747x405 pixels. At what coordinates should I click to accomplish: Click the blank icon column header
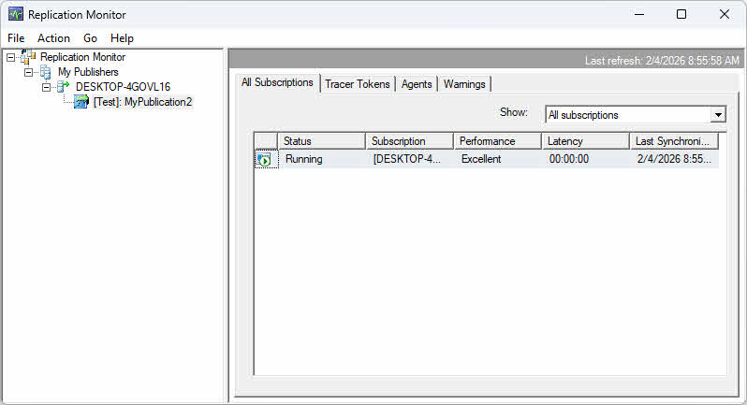(x=266, y=141)
